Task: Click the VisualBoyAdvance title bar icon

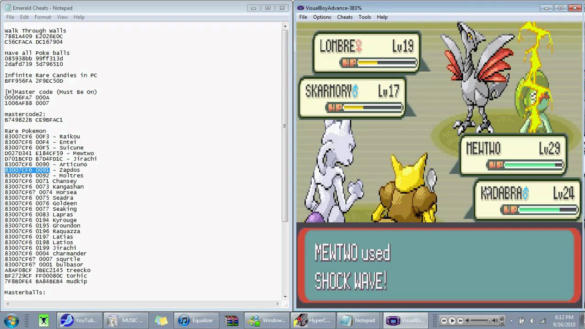Action: point(300,8)
